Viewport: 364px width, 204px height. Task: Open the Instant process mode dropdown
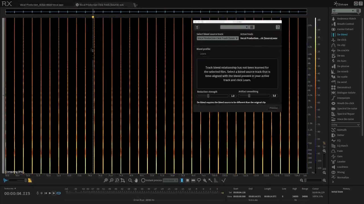pos(170,180)
